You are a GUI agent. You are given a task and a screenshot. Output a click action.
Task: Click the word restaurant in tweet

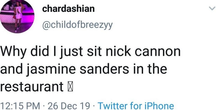pos(32,87)
